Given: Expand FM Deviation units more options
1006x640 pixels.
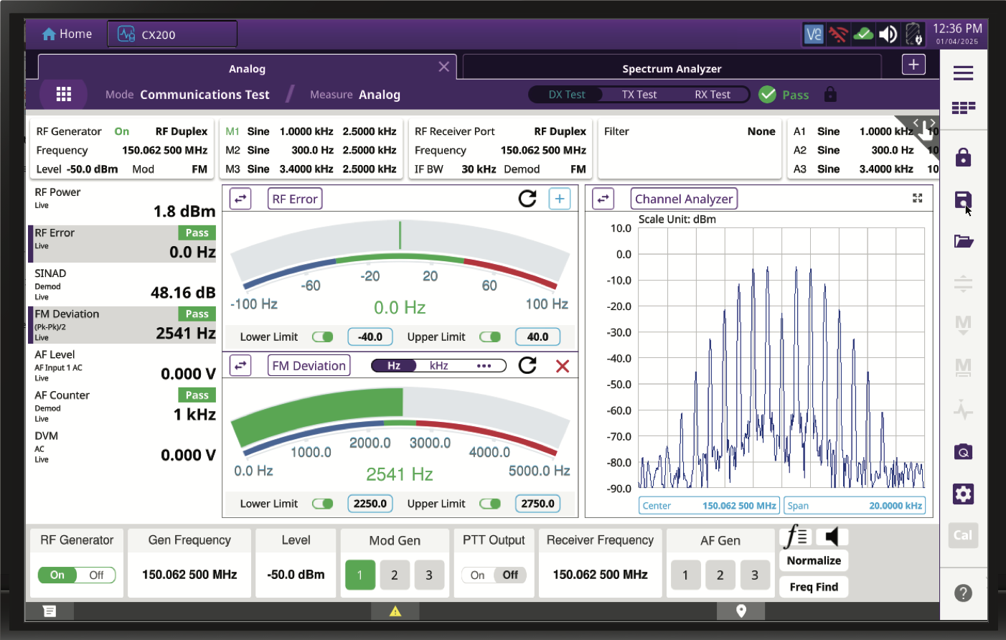Looking at the screenshot, I should 484,366.
